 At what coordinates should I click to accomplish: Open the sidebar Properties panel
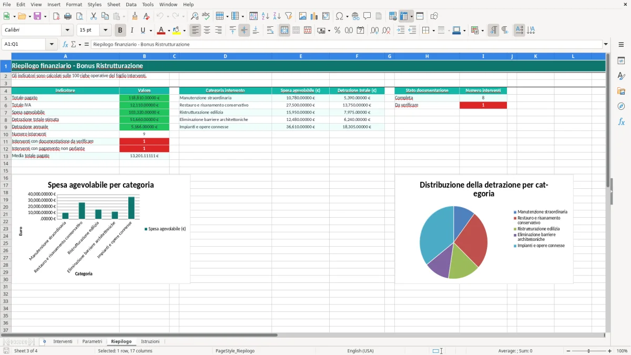pyautogui.click(x=621, y=60)
